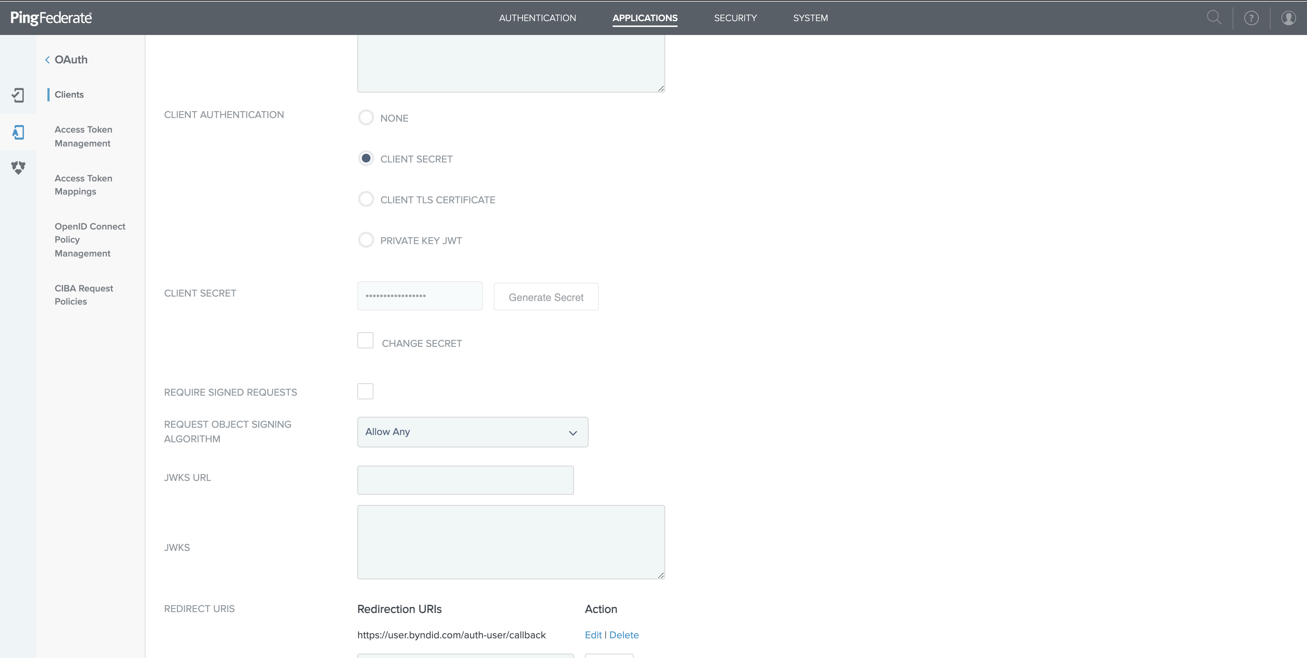Click Delete for the byndid redirect URI
The image size is (1307, 658).
click(x=624, y=635)
